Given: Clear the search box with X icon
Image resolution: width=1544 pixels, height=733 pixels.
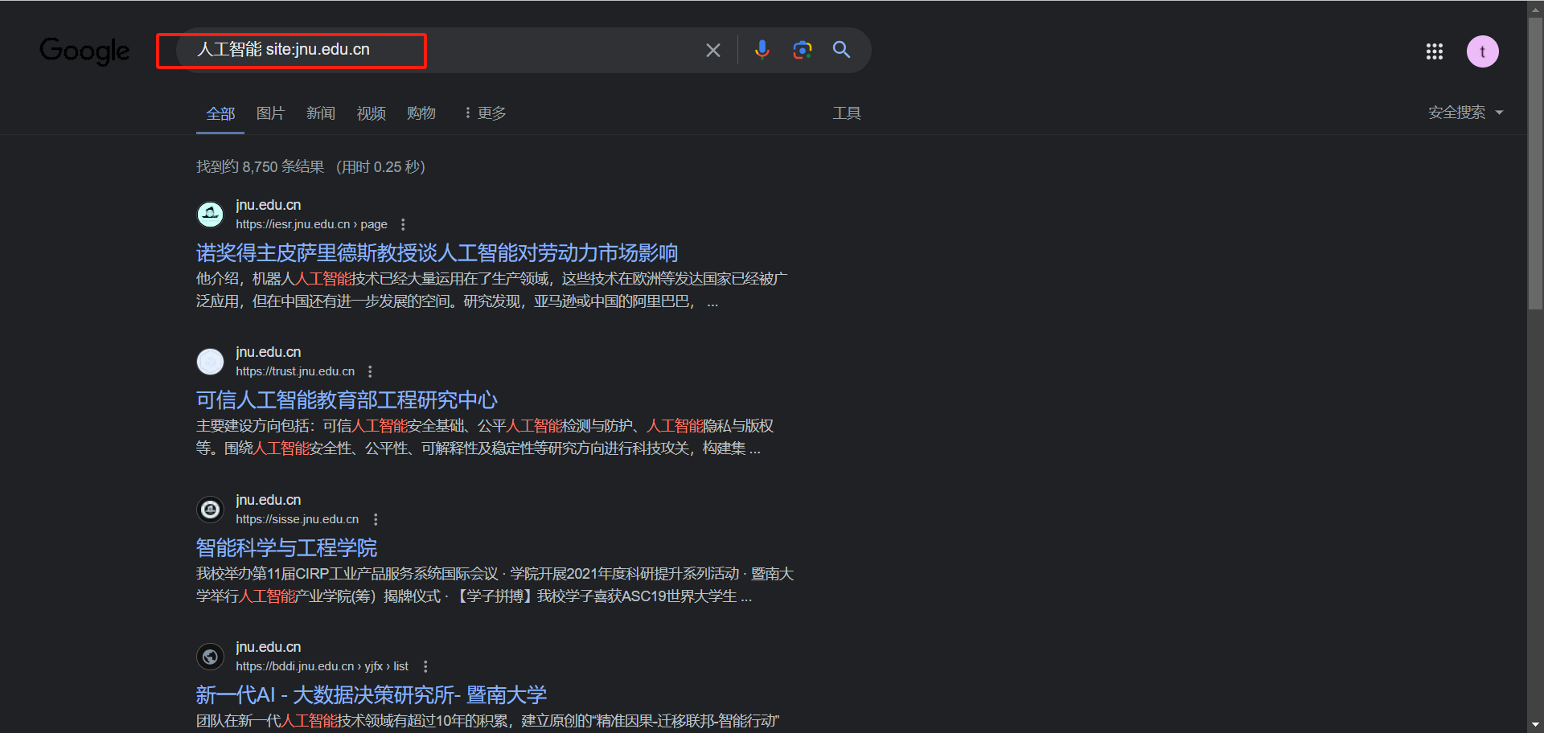Looking at the screenshot, I should pyautogui.click(x=712, y=50).
